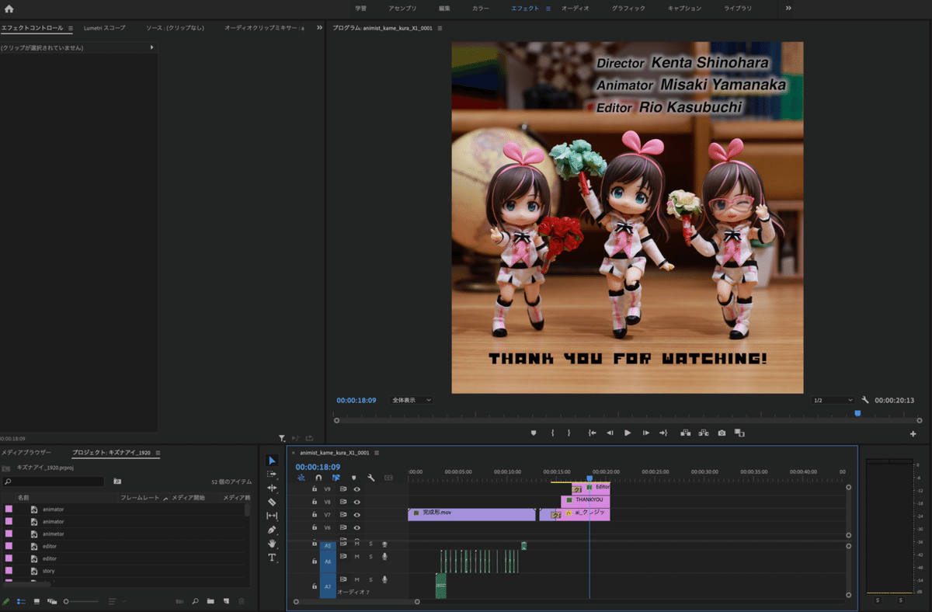The image size is (932, 612).
Task: Click the Lift button
Action: (686, 433)
